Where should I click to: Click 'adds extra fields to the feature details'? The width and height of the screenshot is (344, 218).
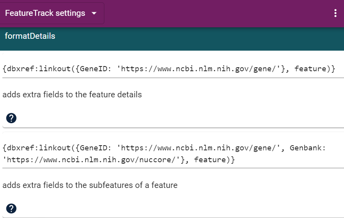click(x=72, y=95)
